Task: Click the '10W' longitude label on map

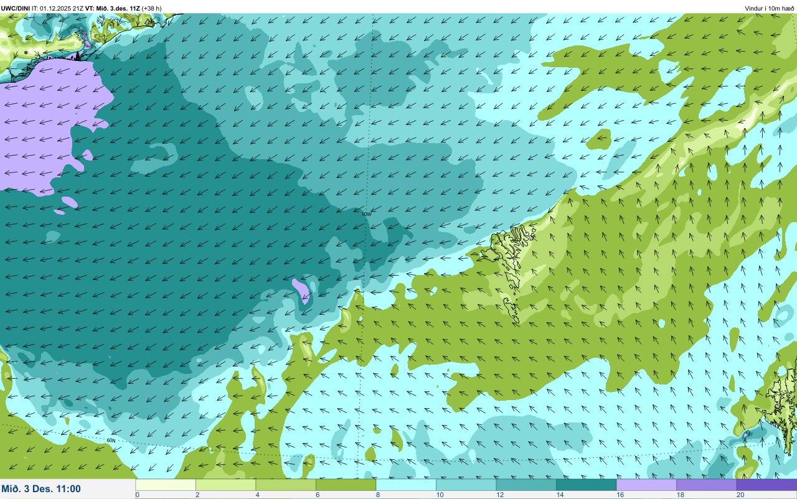Action: click(367, 213)
